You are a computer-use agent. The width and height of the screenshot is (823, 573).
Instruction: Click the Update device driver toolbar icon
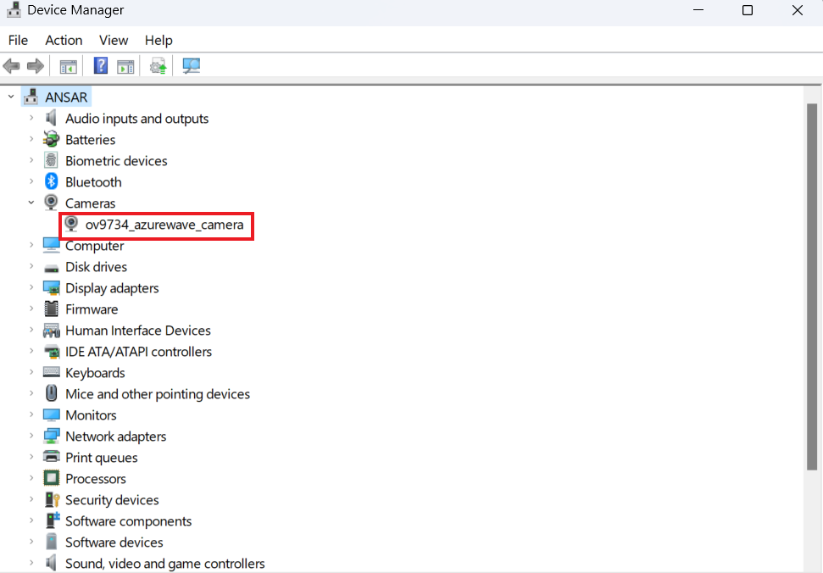pyautogui.click(x=158, y=66)
